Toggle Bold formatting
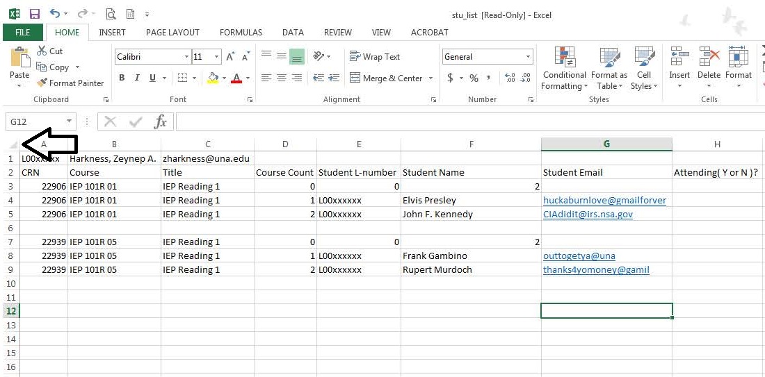The width and height of the screenshot is (765, 377). [x=122, y=78]
